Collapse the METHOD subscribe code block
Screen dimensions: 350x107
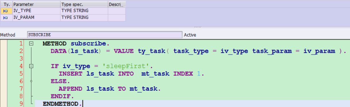click(x=31, y=44)
